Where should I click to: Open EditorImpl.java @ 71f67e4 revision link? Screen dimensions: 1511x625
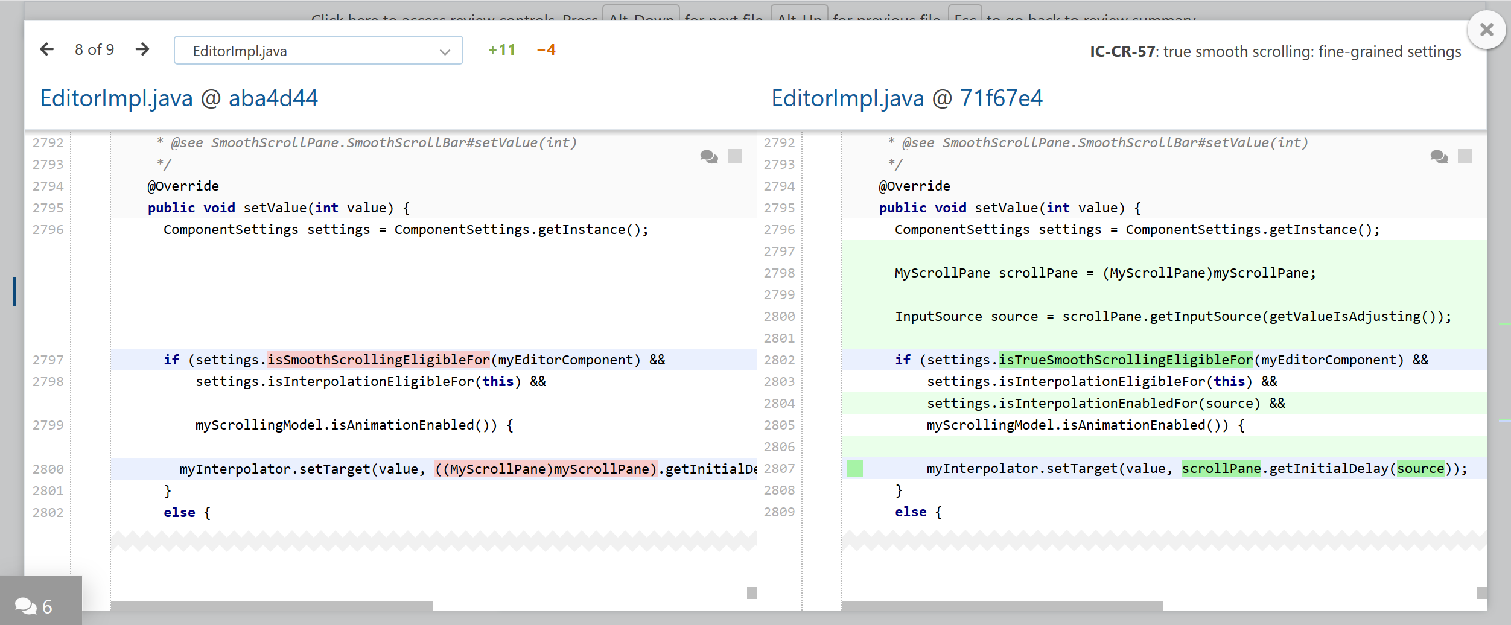pyautogui.click(x=906, y=98)
